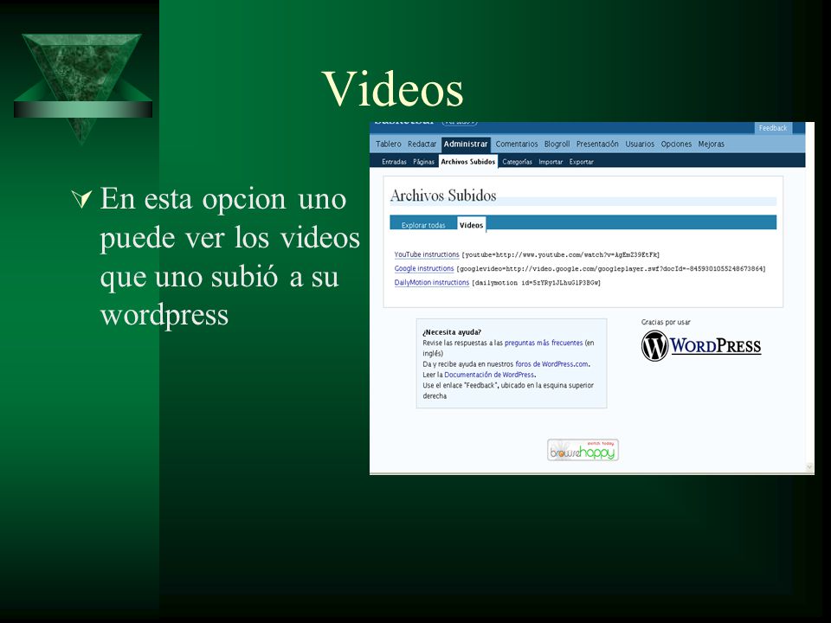Open the Presentación menu item
Screen dimensions: 831x623
point(597,145)
